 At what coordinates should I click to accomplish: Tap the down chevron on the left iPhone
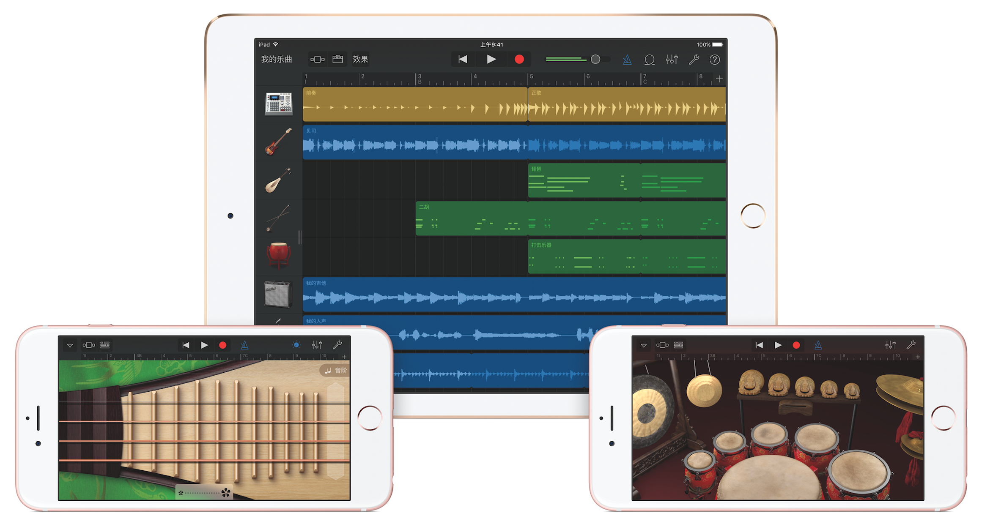click(70, 345)
